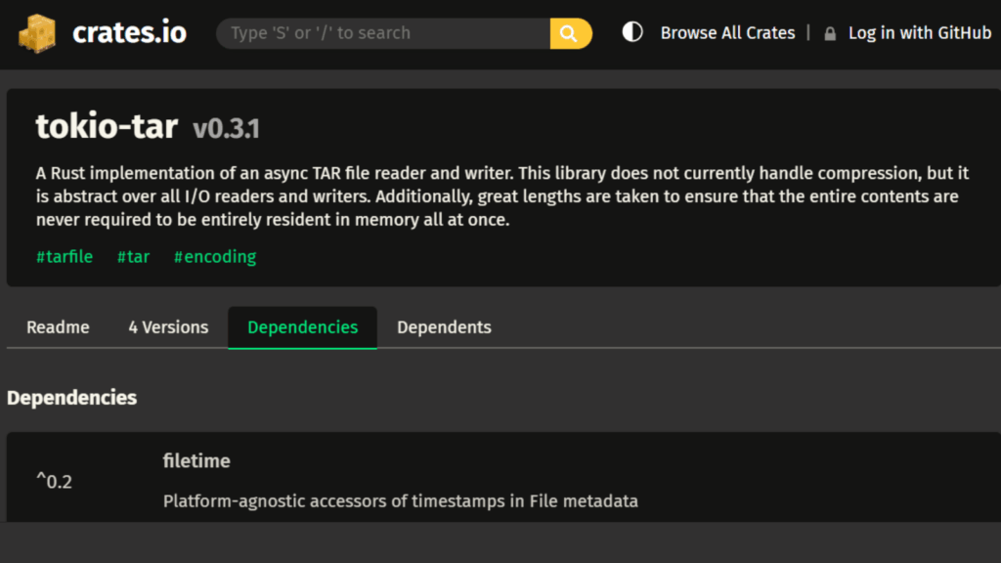Click the tokio-tar crate title

[107, 126]
